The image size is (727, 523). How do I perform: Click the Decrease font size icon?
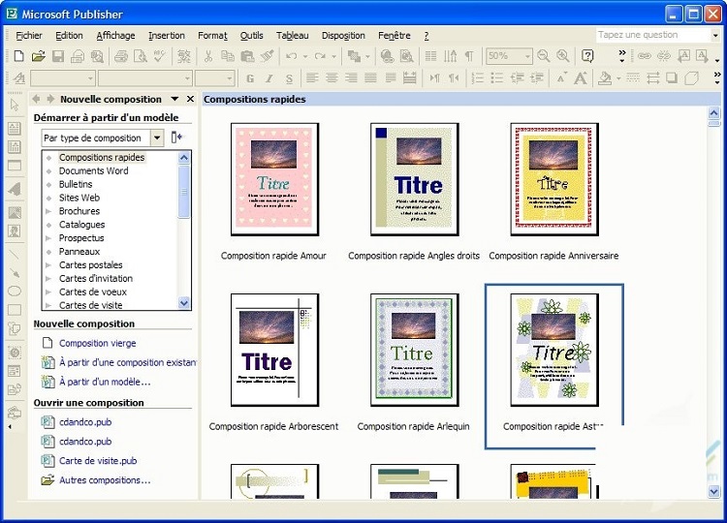tap(561, 78)
